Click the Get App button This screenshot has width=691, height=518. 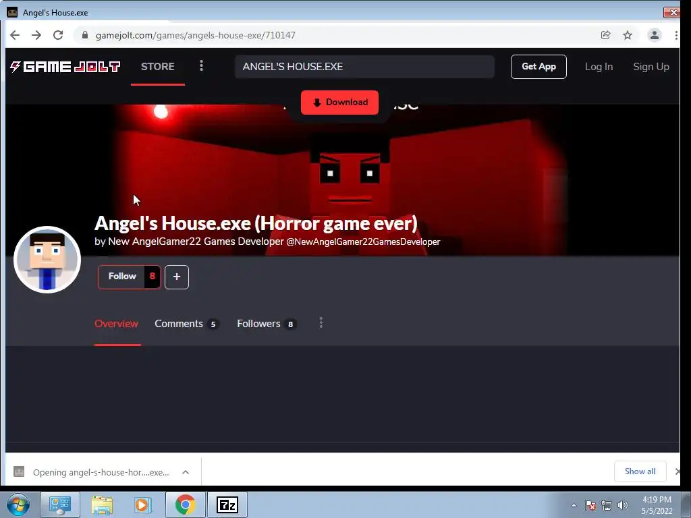tap(538, 67)
